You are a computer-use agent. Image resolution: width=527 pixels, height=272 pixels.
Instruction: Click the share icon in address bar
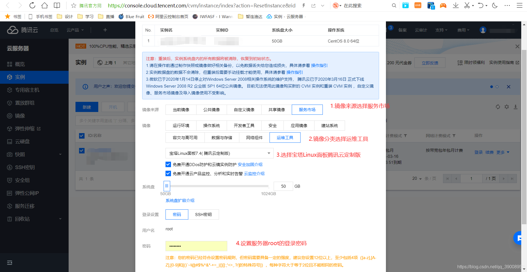coord(313,5)
